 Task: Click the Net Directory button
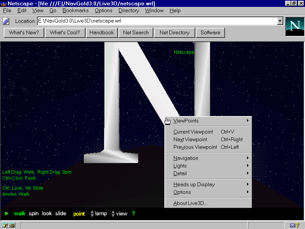[x=175, y=32]
